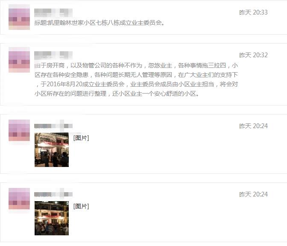Screen dimensions: 287x246
Task: Click the text line ending 安心舒适的小区
Action: pos(117,94)
